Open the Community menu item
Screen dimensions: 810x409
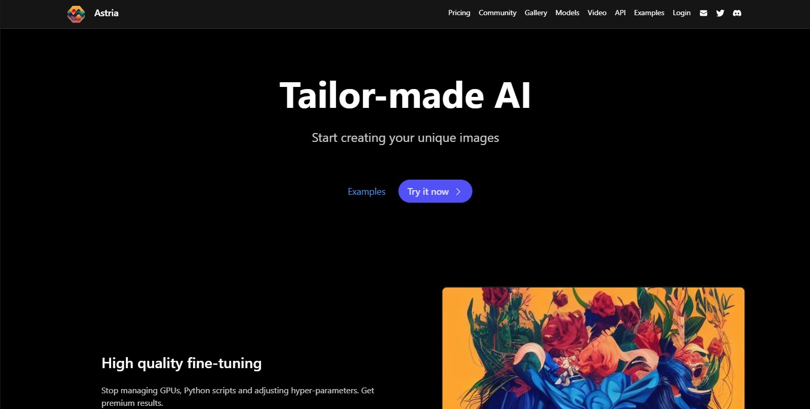click(x=498, y=13)
